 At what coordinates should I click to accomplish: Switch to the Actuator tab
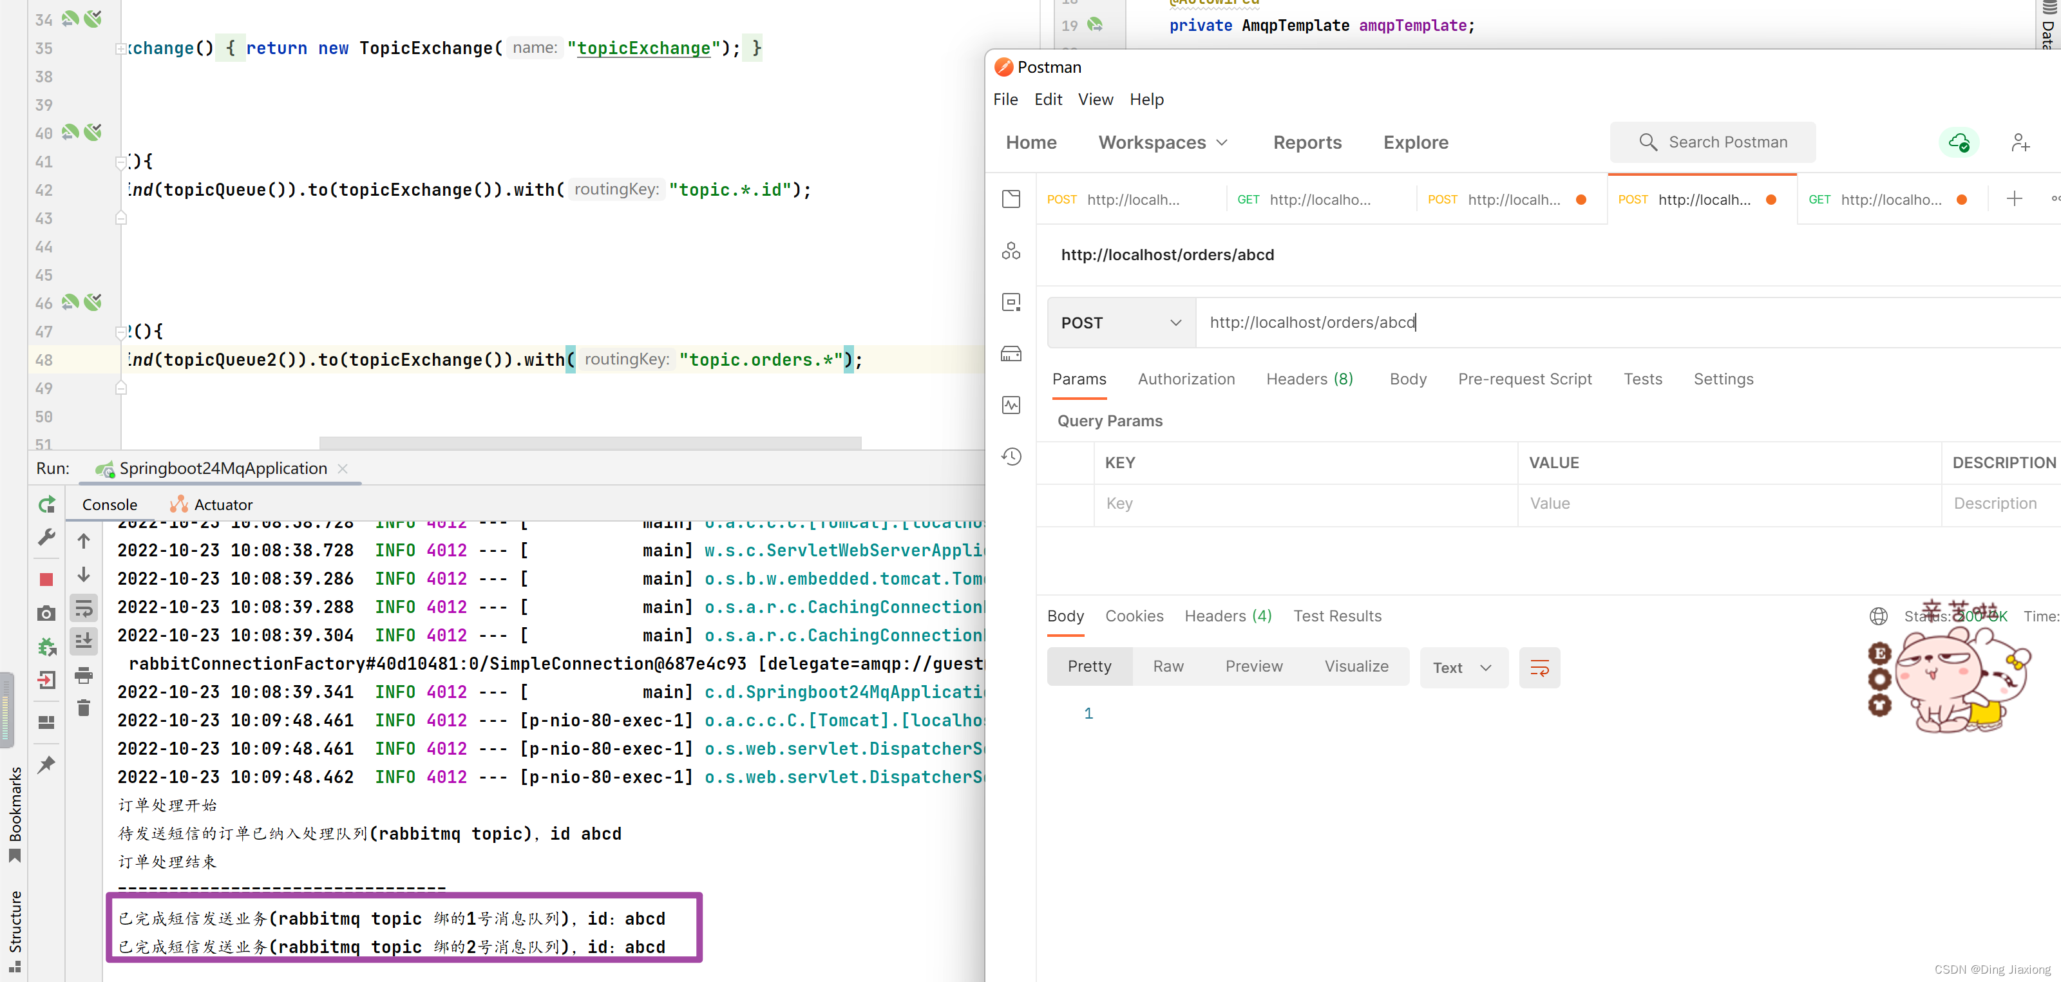(211, 505)
